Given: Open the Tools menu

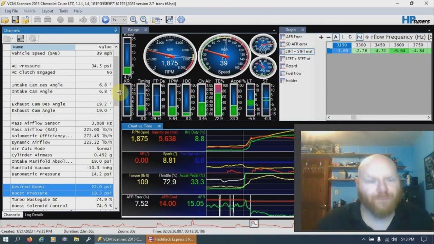Looking at the screenshot, I should (63, 11).
